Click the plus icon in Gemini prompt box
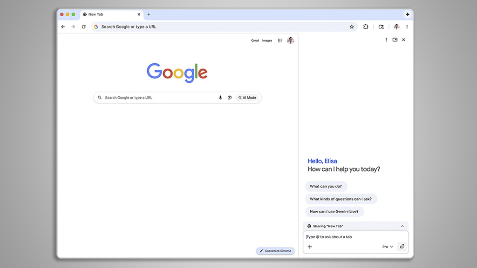The height and width of the screenshot is (268, 477). (310, 247)
